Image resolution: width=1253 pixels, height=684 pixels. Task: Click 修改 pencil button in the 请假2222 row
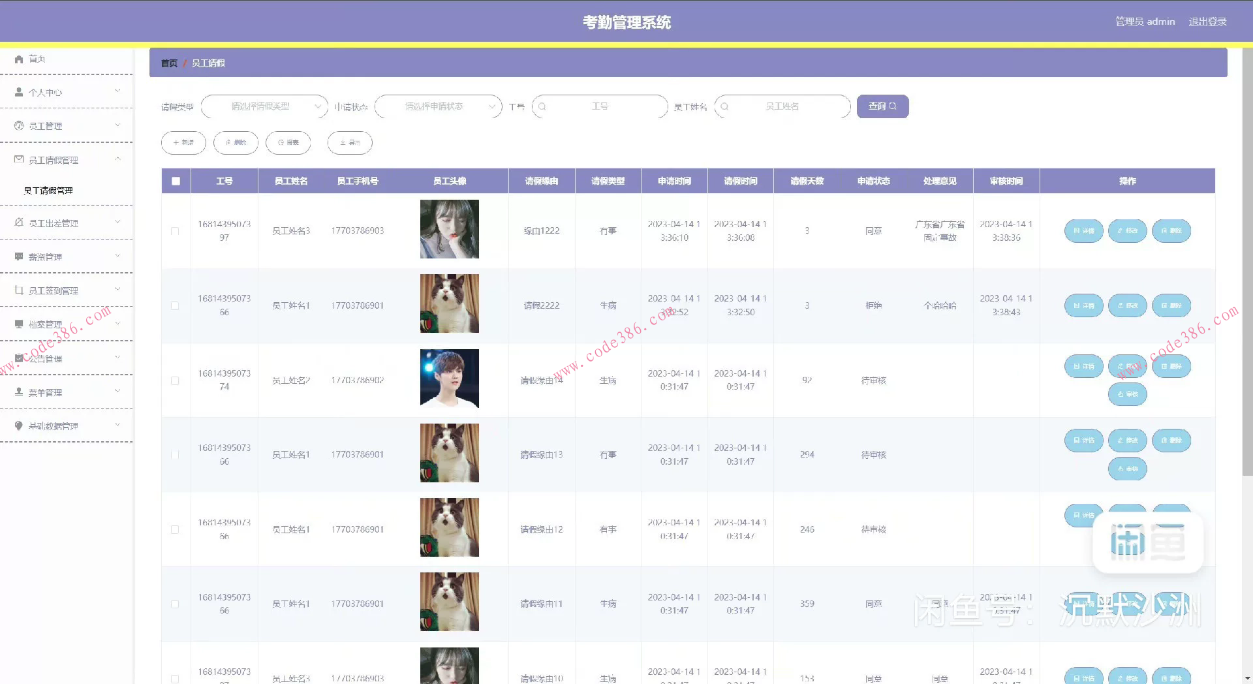1127,305
